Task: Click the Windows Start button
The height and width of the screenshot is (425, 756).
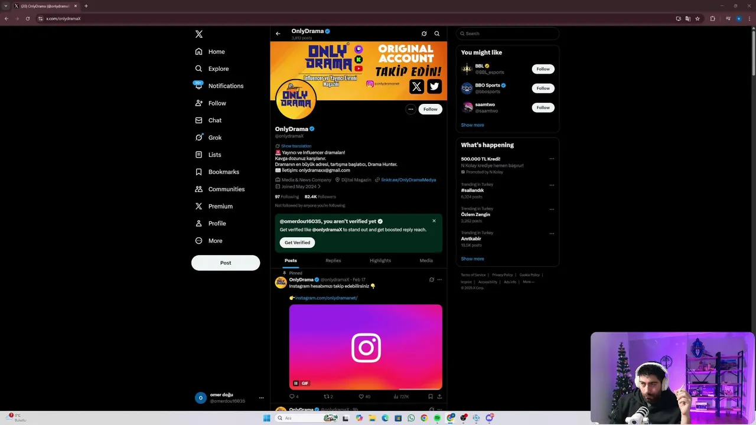Action: coord(267,418)
